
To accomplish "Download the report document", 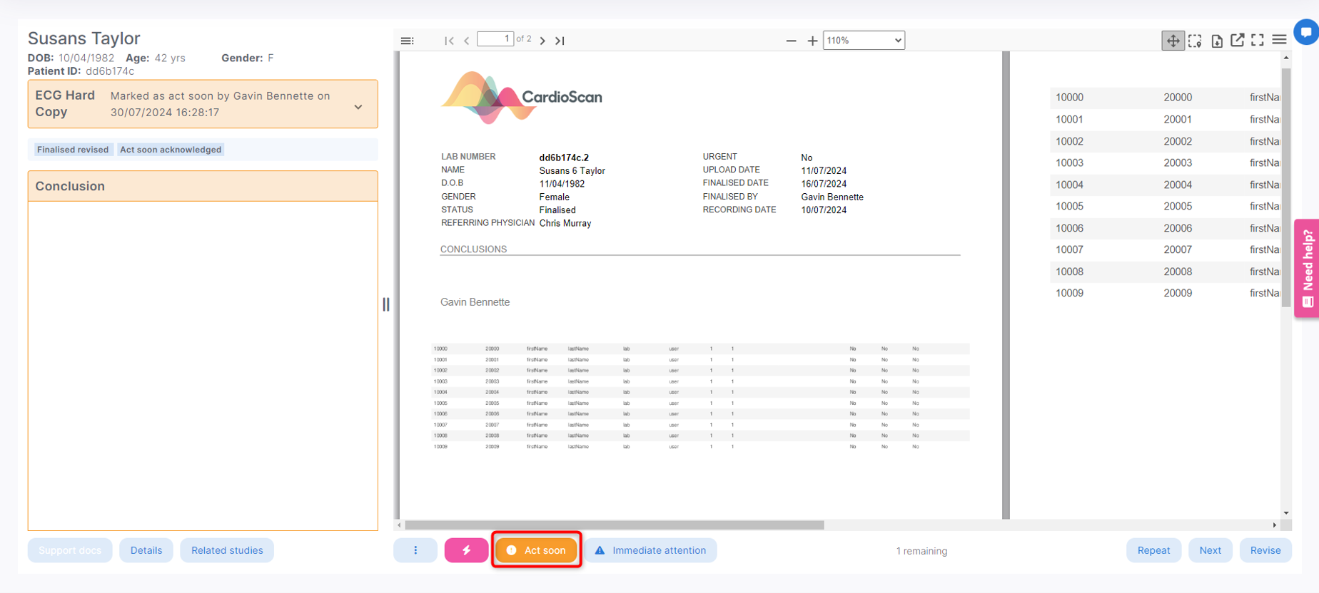I will [1217, 41].
